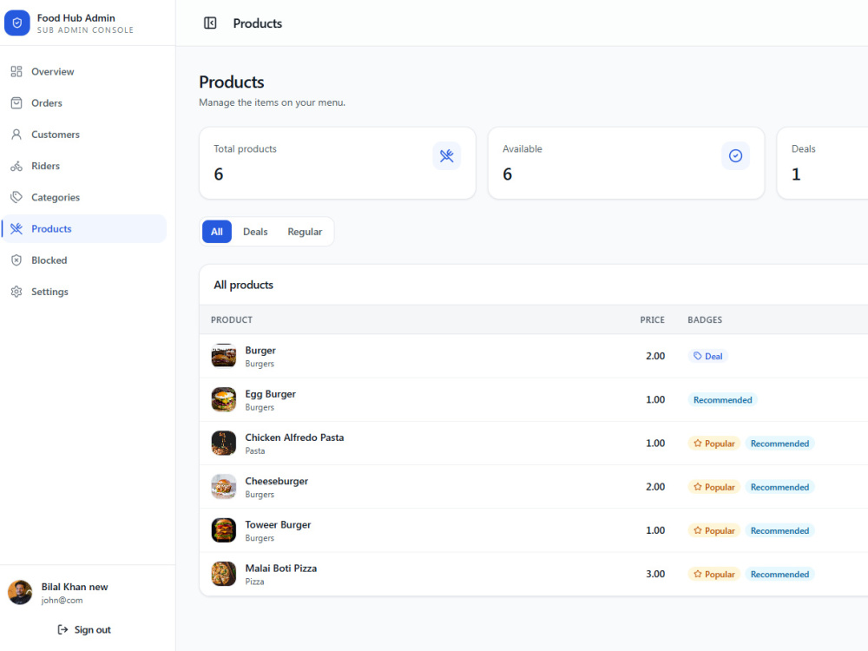
Task: Switch to the Deals filter tab
Action: coord(255,232)
